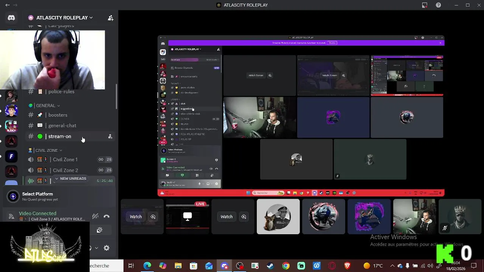This screenshot has height=272, width=484.
Task: Pop out the first Watch stream tile
Action: 153,216
